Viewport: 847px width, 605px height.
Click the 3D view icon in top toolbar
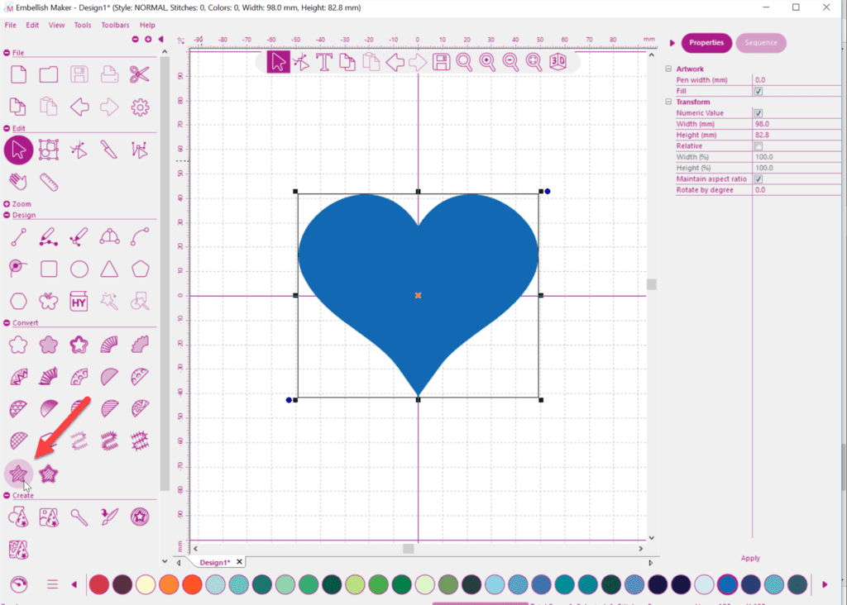(558, 61)
